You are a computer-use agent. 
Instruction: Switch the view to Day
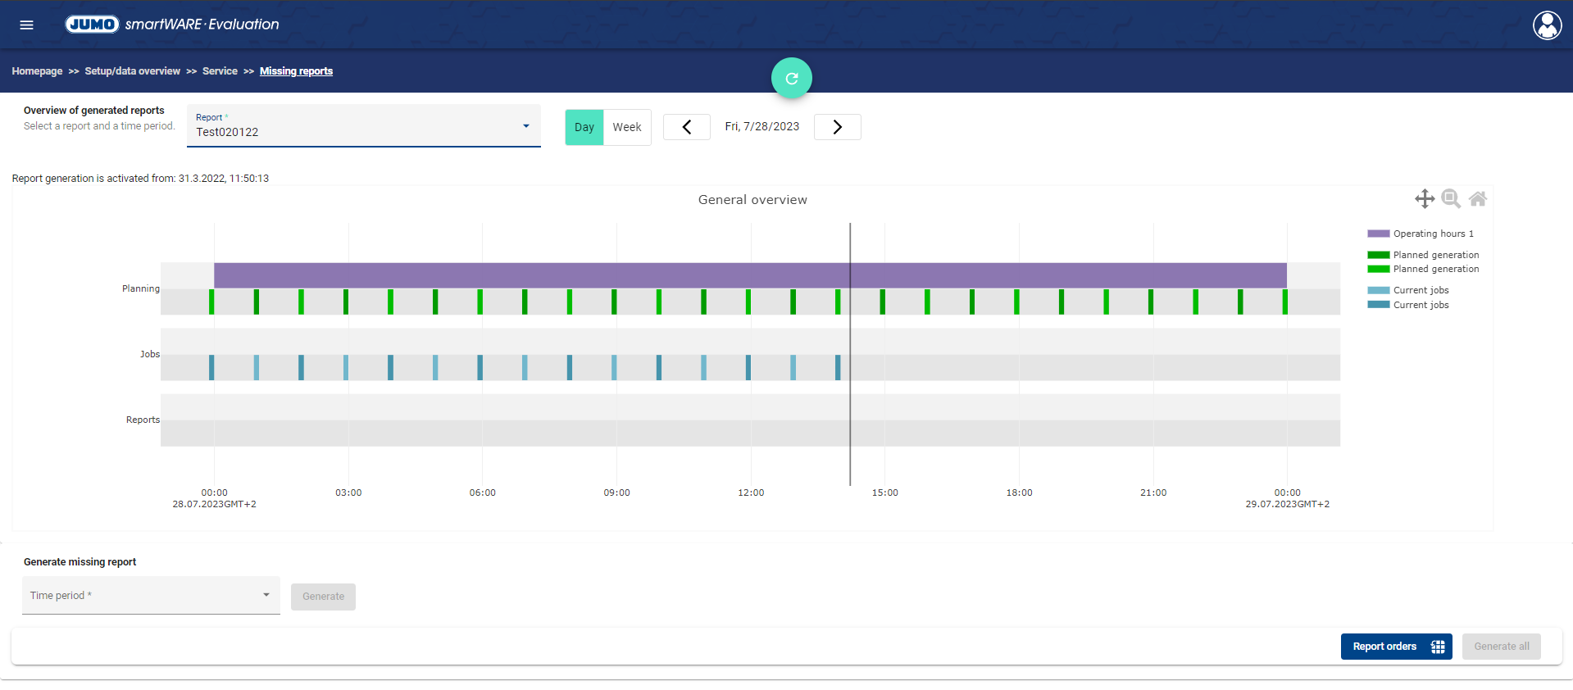(x=584, y=127)
